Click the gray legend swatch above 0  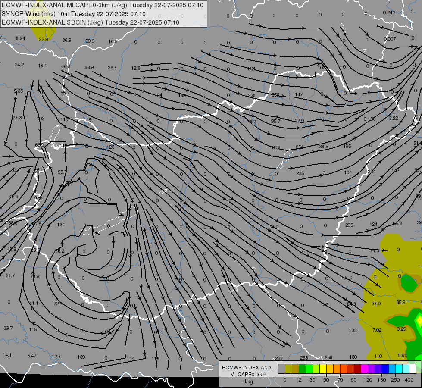coord(282,369)
